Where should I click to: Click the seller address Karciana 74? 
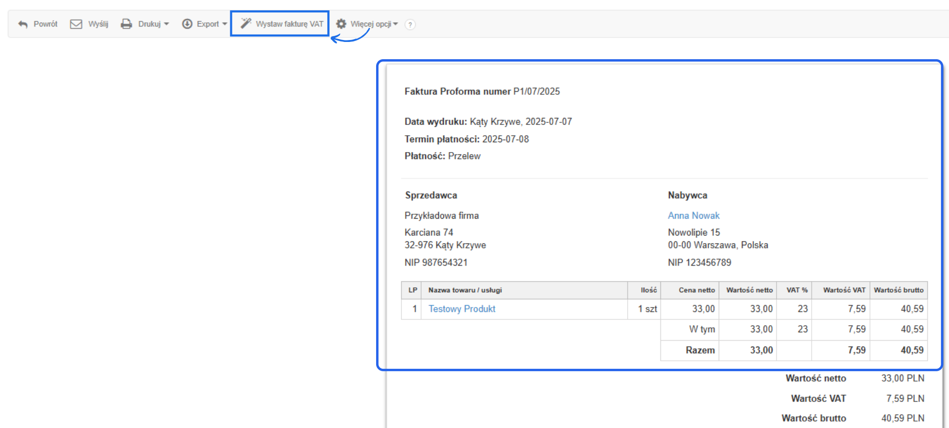click(429, 233)
